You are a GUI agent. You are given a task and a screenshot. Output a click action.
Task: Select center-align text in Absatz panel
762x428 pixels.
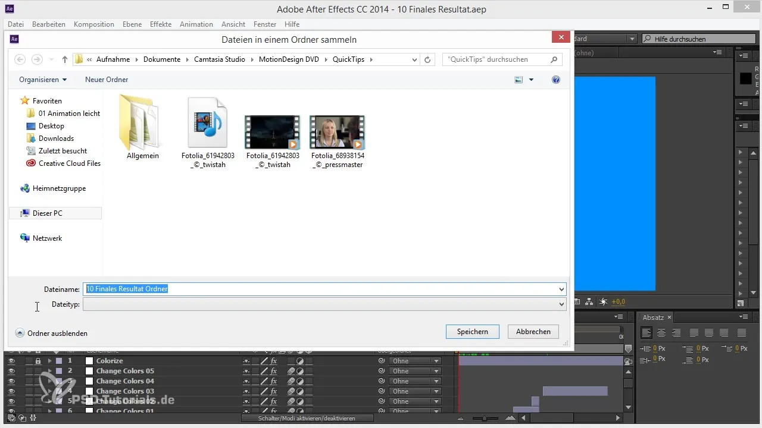pyautogui.click(x=661, y=332)
